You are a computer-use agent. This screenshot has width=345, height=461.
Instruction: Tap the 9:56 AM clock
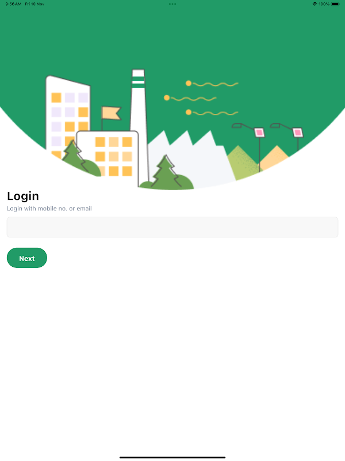(x=13, y=4)
